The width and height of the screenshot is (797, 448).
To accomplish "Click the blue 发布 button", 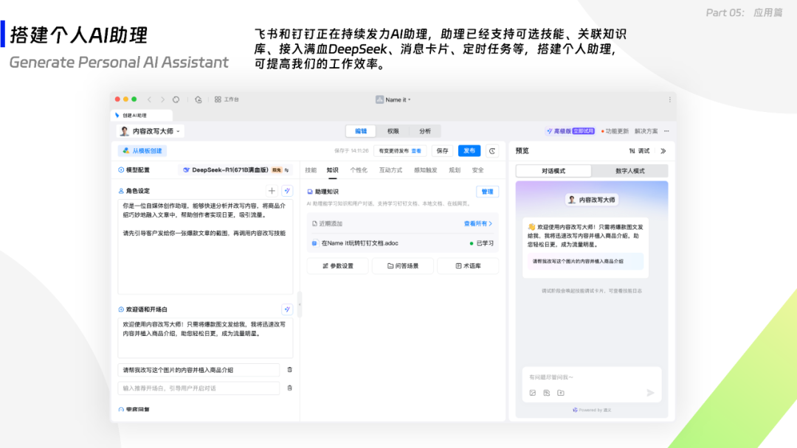I will pos(469,151).
